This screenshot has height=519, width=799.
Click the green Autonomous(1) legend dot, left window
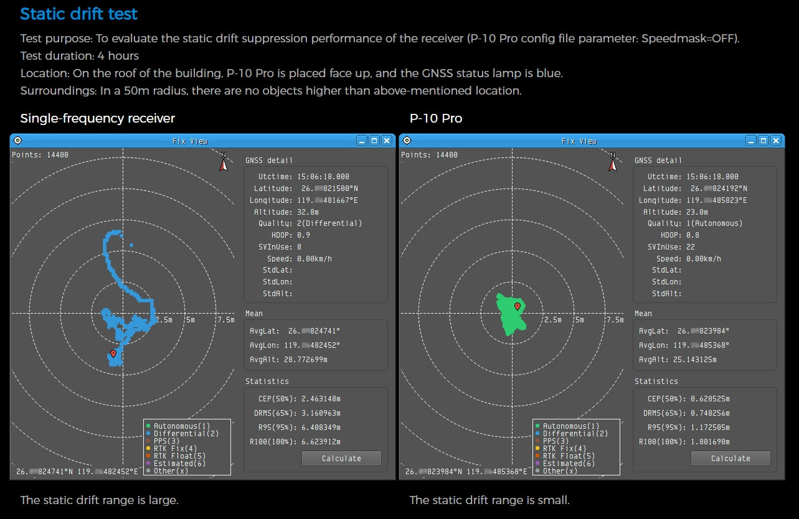click(x=148, y=426)
